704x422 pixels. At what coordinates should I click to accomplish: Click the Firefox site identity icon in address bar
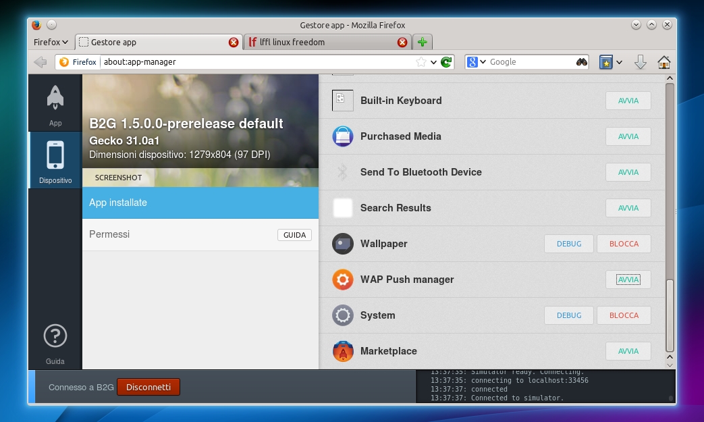click(78, 62)
